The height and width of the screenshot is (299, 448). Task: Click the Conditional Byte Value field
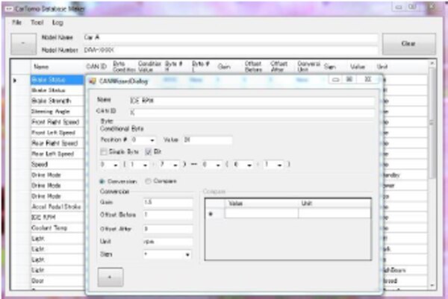pos(208,139)
